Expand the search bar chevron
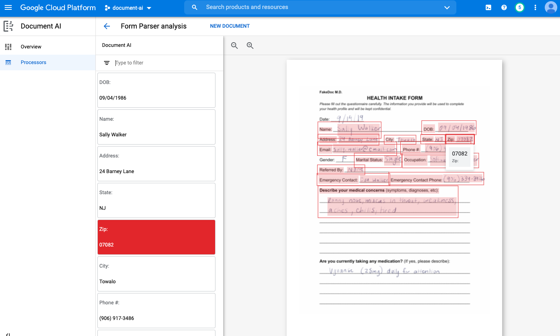This screenshot has width=560, height=336. [x=447, y=7]
